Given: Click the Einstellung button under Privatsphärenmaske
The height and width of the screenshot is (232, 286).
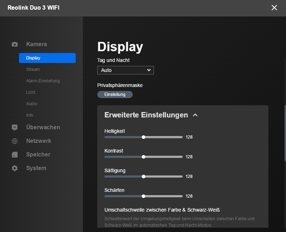Looking at the screenshot, I should pyautogui.click(x=115, y=95).
